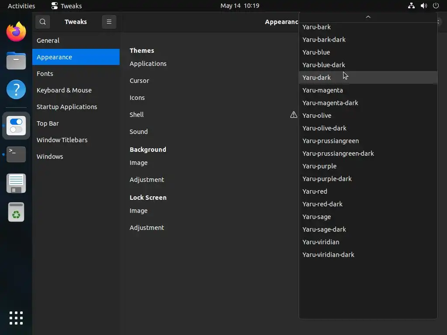Open the Files app in dock

point(16,61)
